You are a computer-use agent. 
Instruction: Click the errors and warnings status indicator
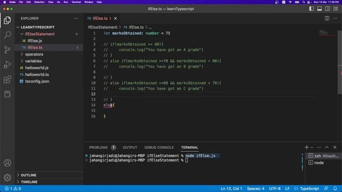pyautogui.click(x=13, y=188)
